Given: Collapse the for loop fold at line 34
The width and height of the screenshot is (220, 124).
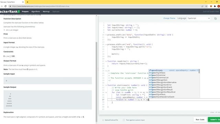Looking at the screenshot, I should click(x=106, y=92).
